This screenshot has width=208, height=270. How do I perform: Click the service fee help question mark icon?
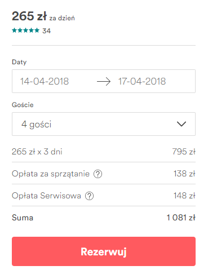click(x=89, y=196)
